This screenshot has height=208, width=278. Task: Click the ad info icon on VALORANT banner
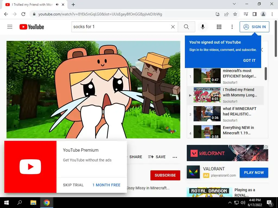click(266, 147)
